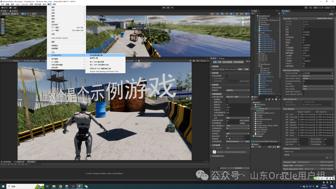Click the Sampling Point Size field
Image resolution: width=336 pixels, height=189 pixels.
point(318,81)
